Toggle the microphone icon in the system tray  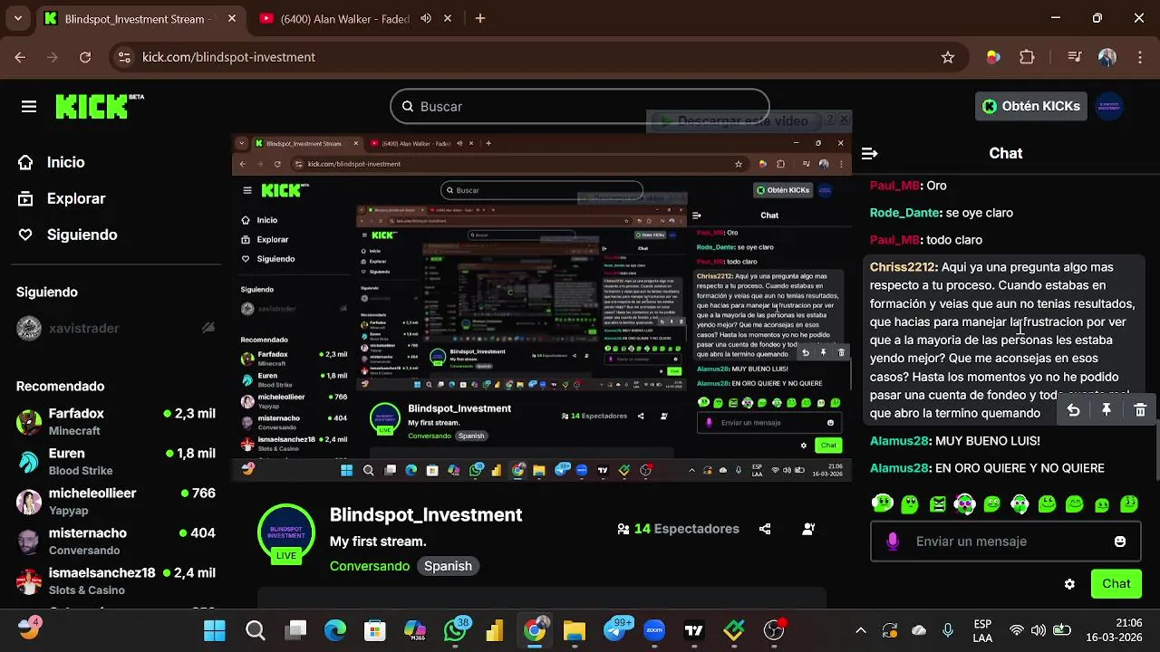948,630
